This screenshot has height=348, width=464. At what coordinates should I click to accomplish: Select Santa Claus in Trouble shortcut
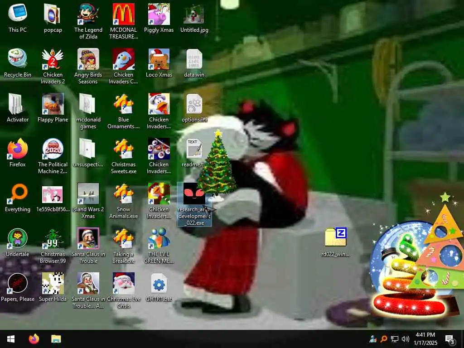point(88,245)
